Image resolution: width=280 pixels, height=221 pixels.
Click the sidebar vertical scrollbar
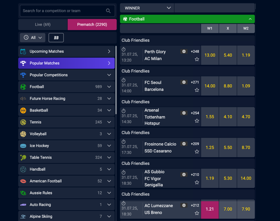[116, 80]
